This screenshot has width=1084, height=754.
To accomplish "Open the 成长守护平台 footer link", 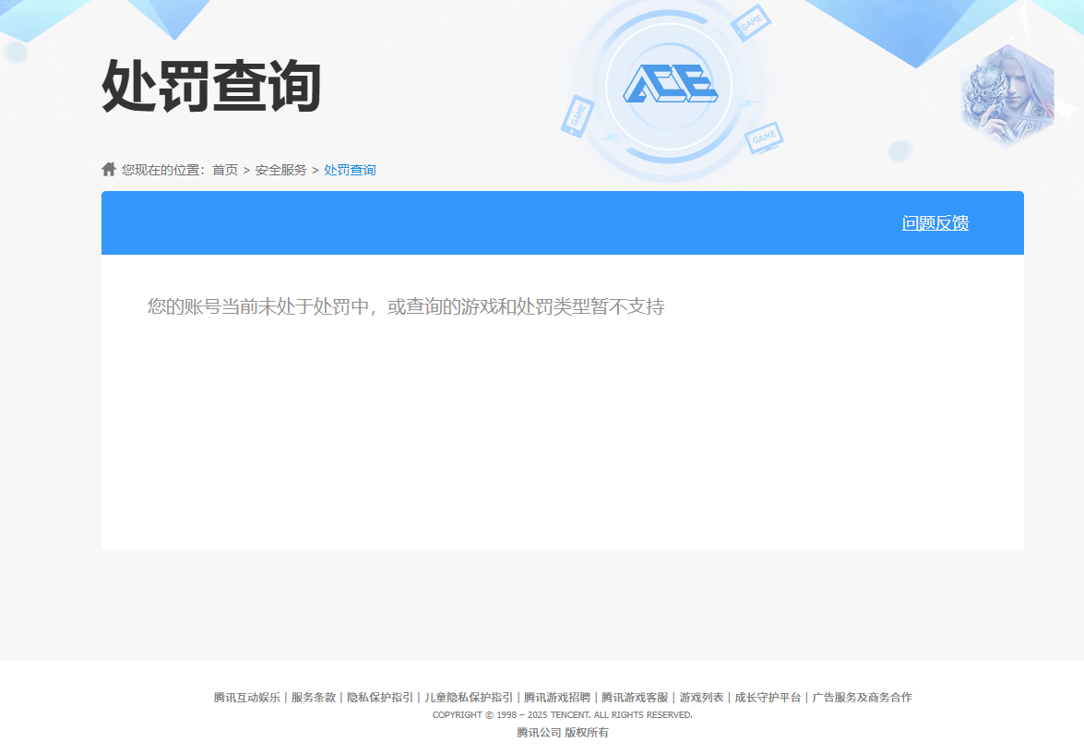I will [768, 698].
